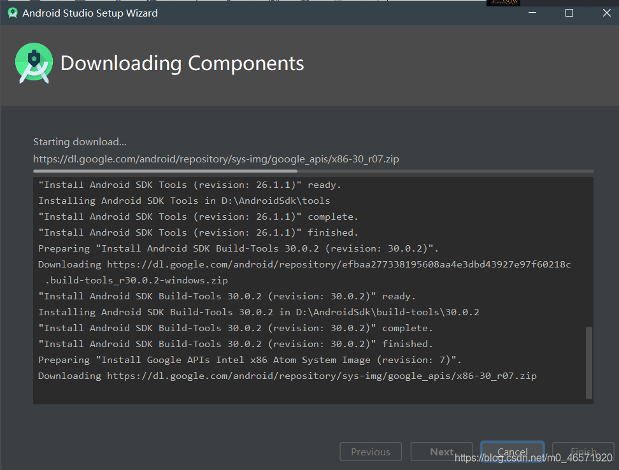Click the log panel vertical scrollbar thumb
The width and height of the screenshot is (619, 470).
589,362
